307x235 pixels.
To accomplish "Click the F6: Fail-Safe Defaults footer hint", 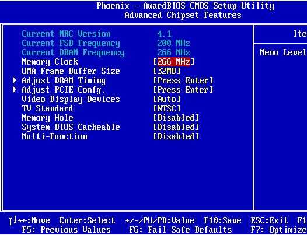I will point(181,230).
